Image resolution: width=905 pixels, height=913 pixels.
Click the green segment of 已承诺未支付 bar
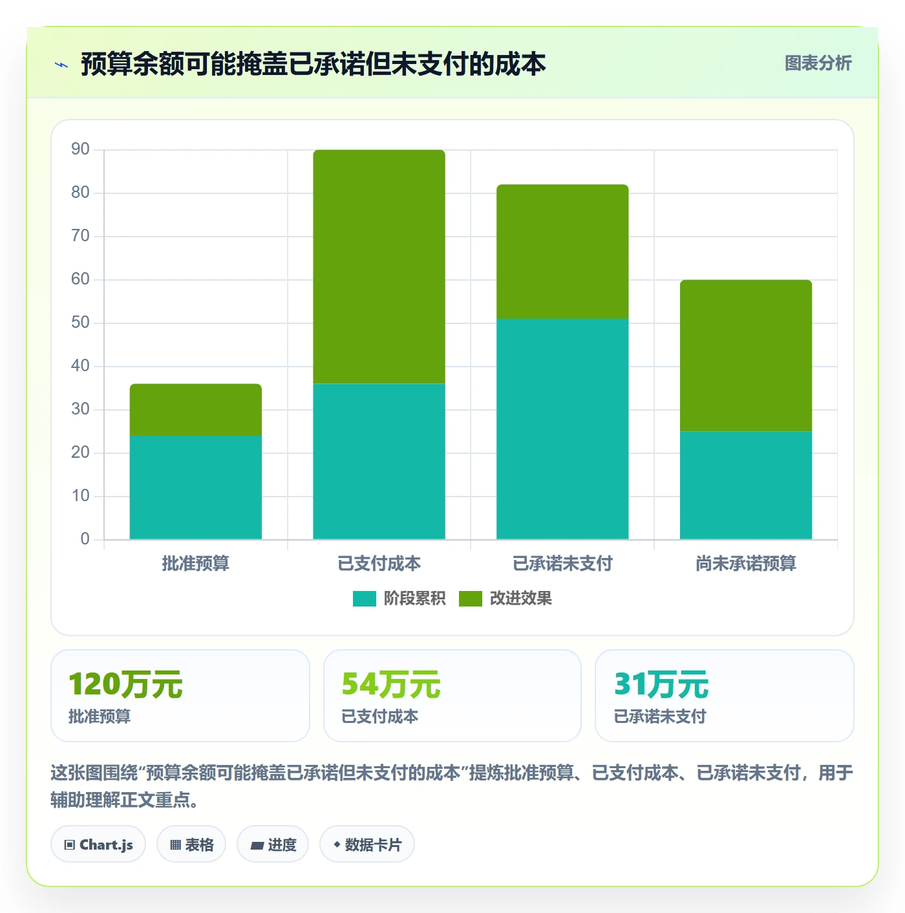pos(562,252)
